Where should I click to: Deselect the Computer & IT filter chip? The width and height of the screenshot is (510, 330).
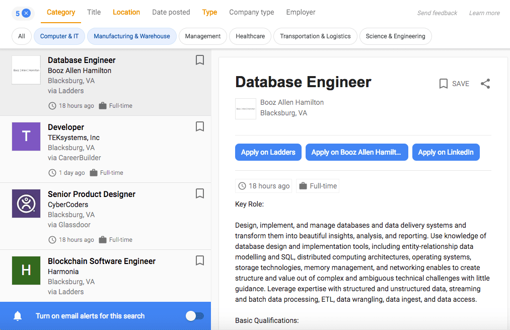[59, 36]
